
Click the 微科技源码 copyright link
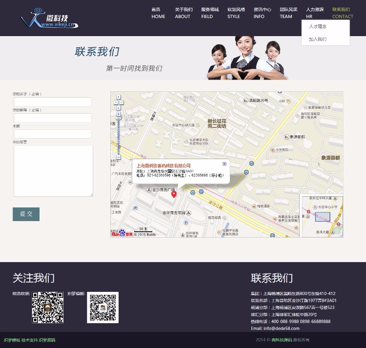(x=282, y=340)
